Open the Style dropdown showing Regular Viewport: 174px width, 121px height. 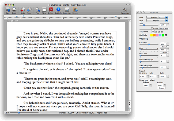pyautogui.click(x=157, y=21)
